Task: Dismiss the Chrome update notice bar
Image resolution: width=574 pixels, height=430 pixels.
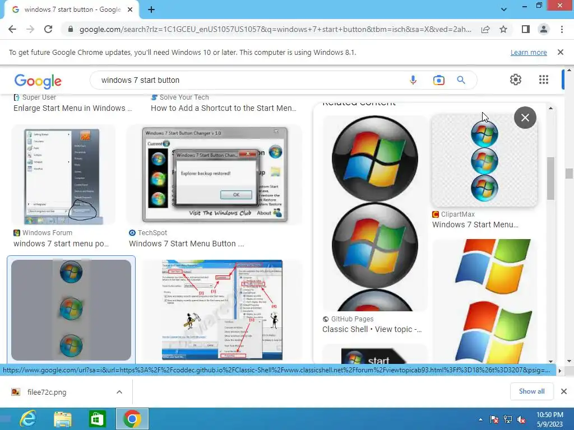Action: [560, 52]
